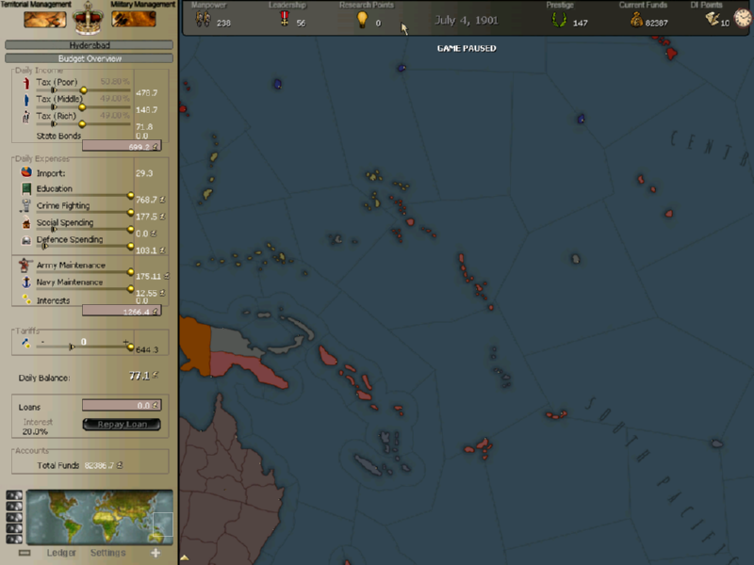This screenshot has width=754, height=565.
Task: Adjust the Defence Spending slider handle
Action: click(130, 246)
